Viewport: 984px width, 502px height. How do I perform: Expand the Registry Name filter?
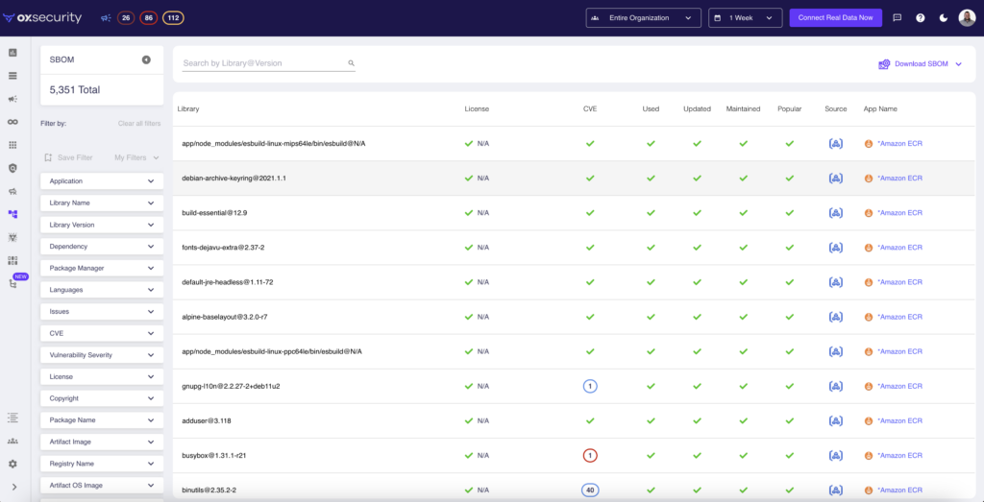pos(102,464)
